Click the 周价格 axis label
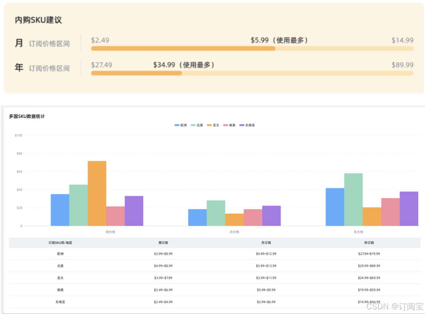The height and width of the screenshot is (314, 425). tap(110, 232)
